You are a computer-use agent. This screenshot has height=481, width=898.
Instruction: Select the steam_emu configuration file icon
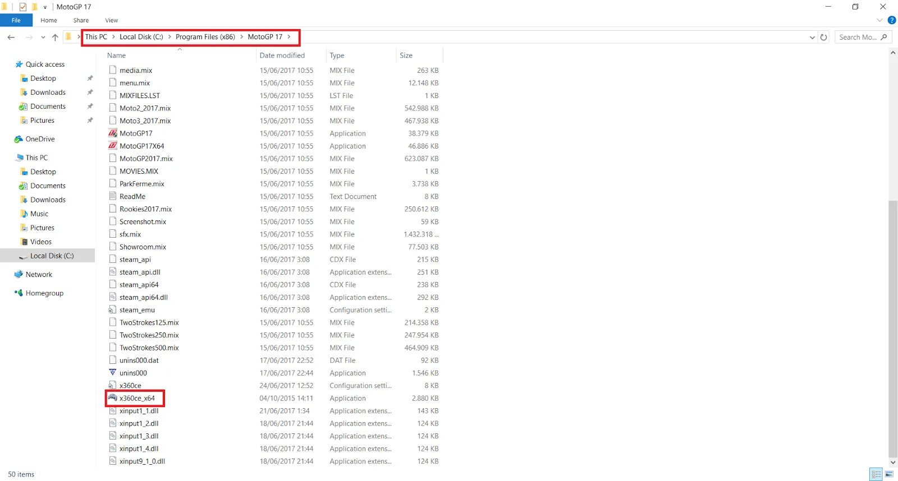click(x=112, y=310)
